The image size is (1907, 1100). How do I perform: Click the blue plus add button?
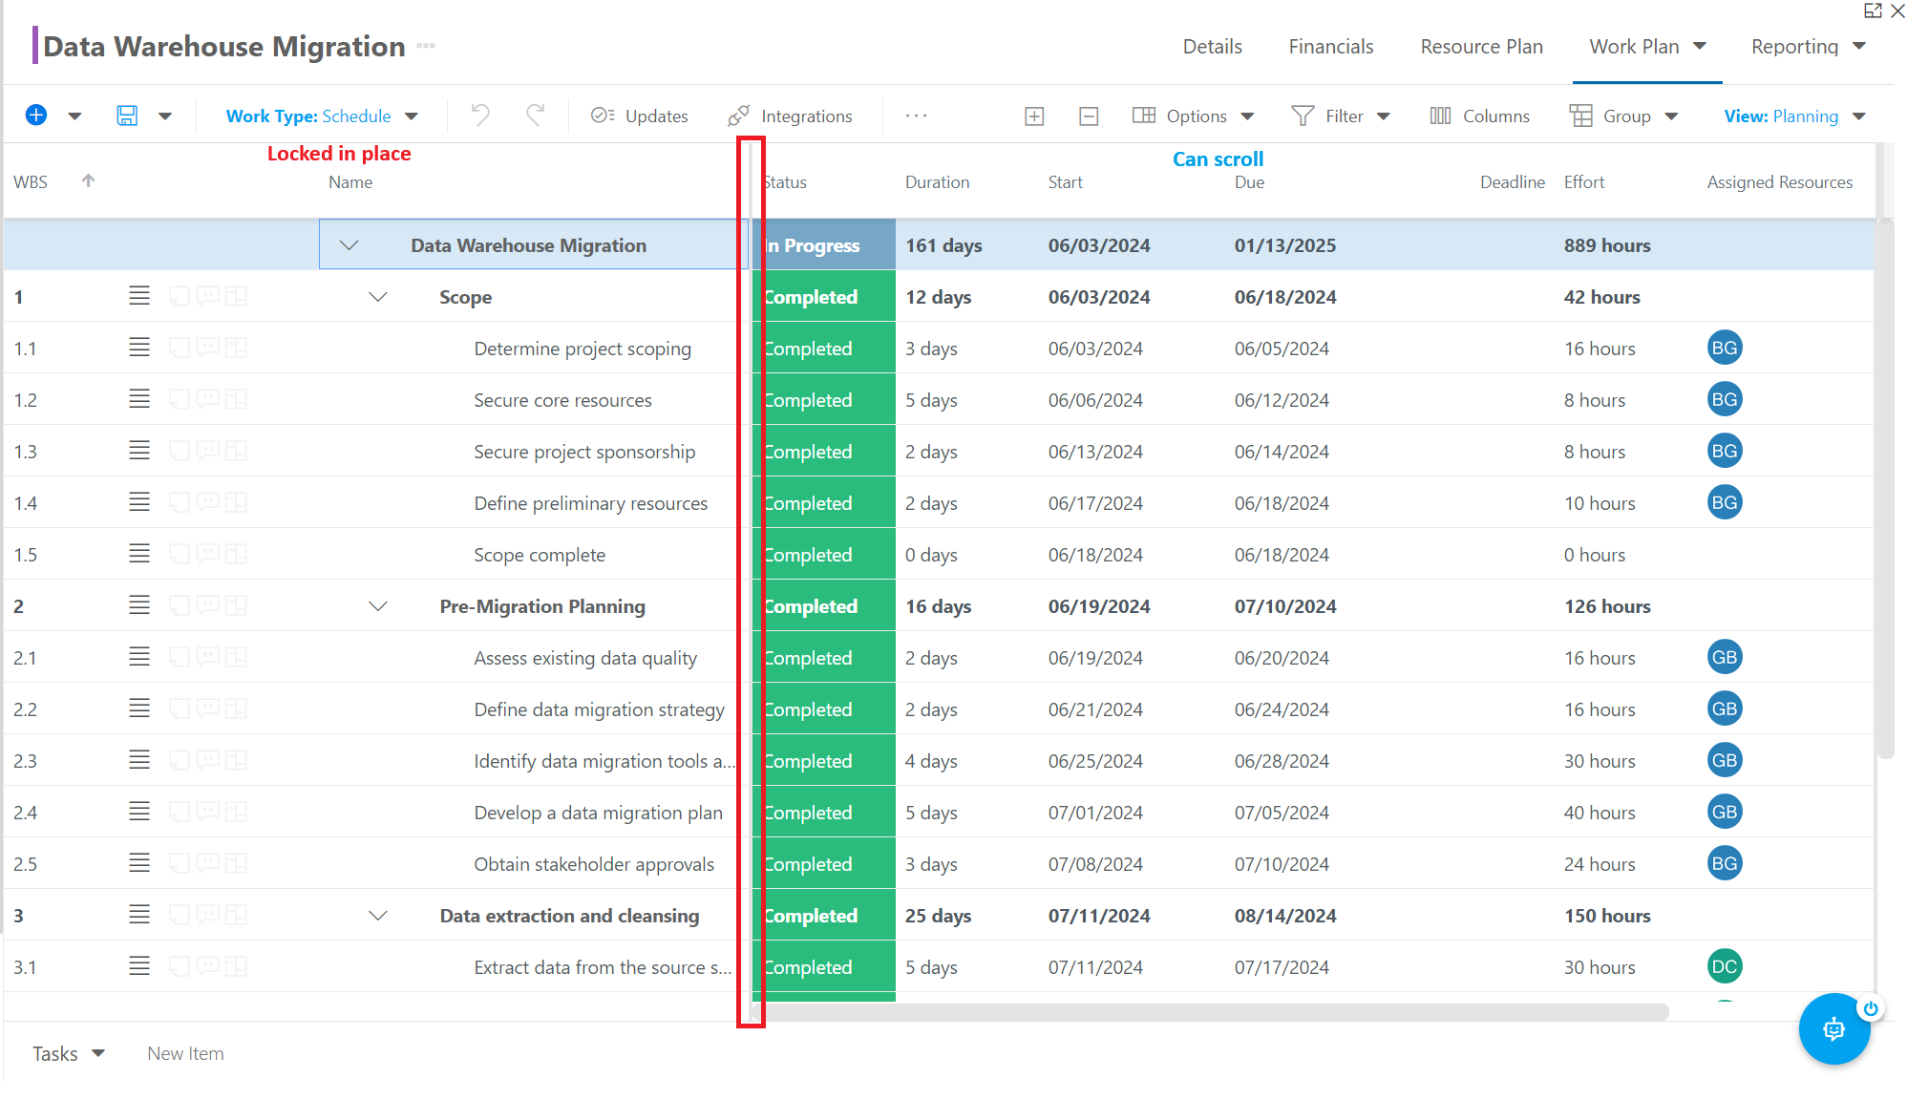36,116
